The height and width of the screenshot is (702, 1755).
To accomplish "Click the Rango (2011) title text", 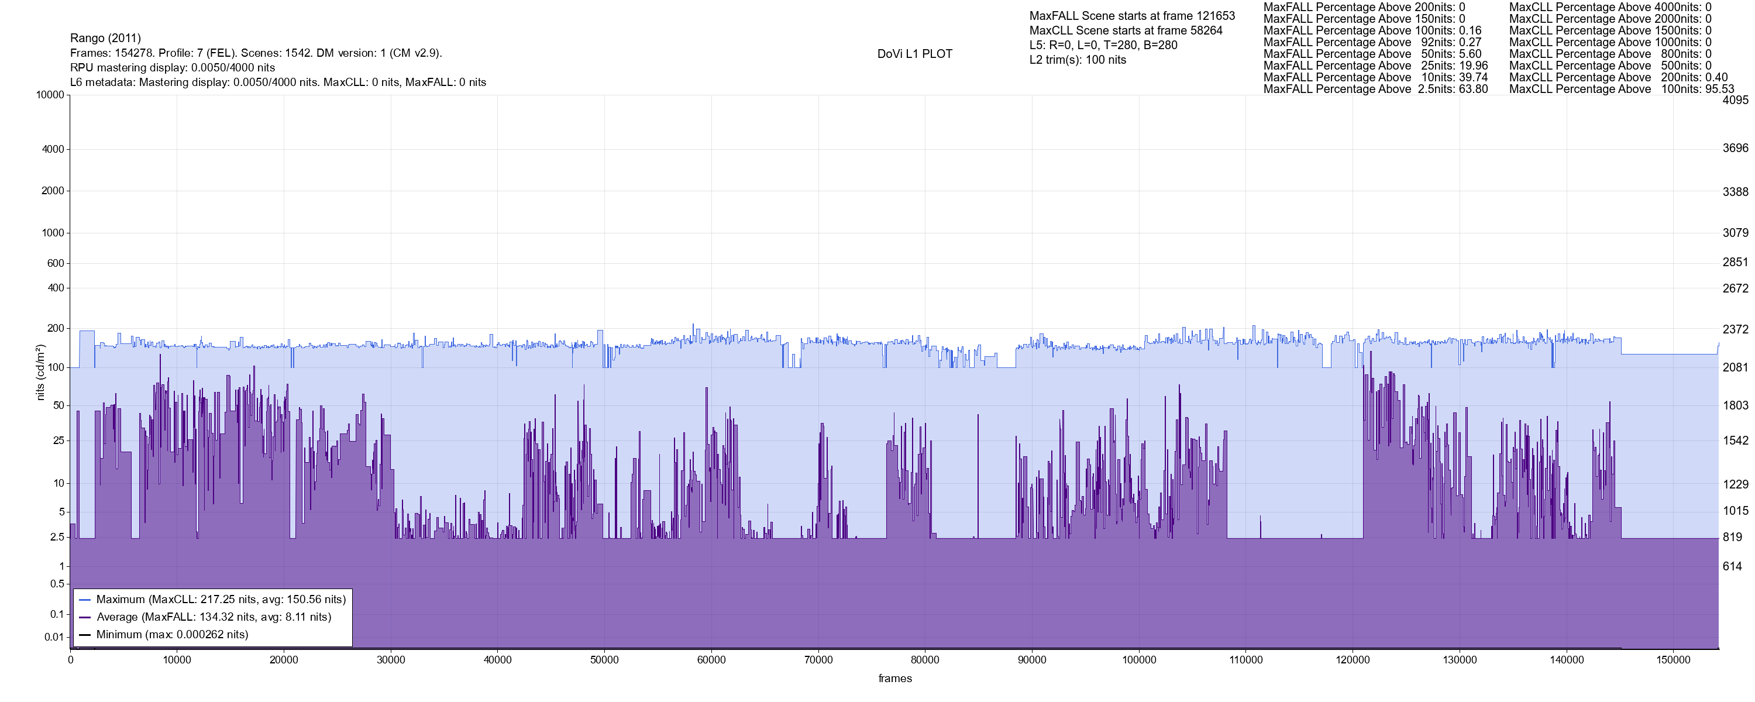I will point(106,38).
